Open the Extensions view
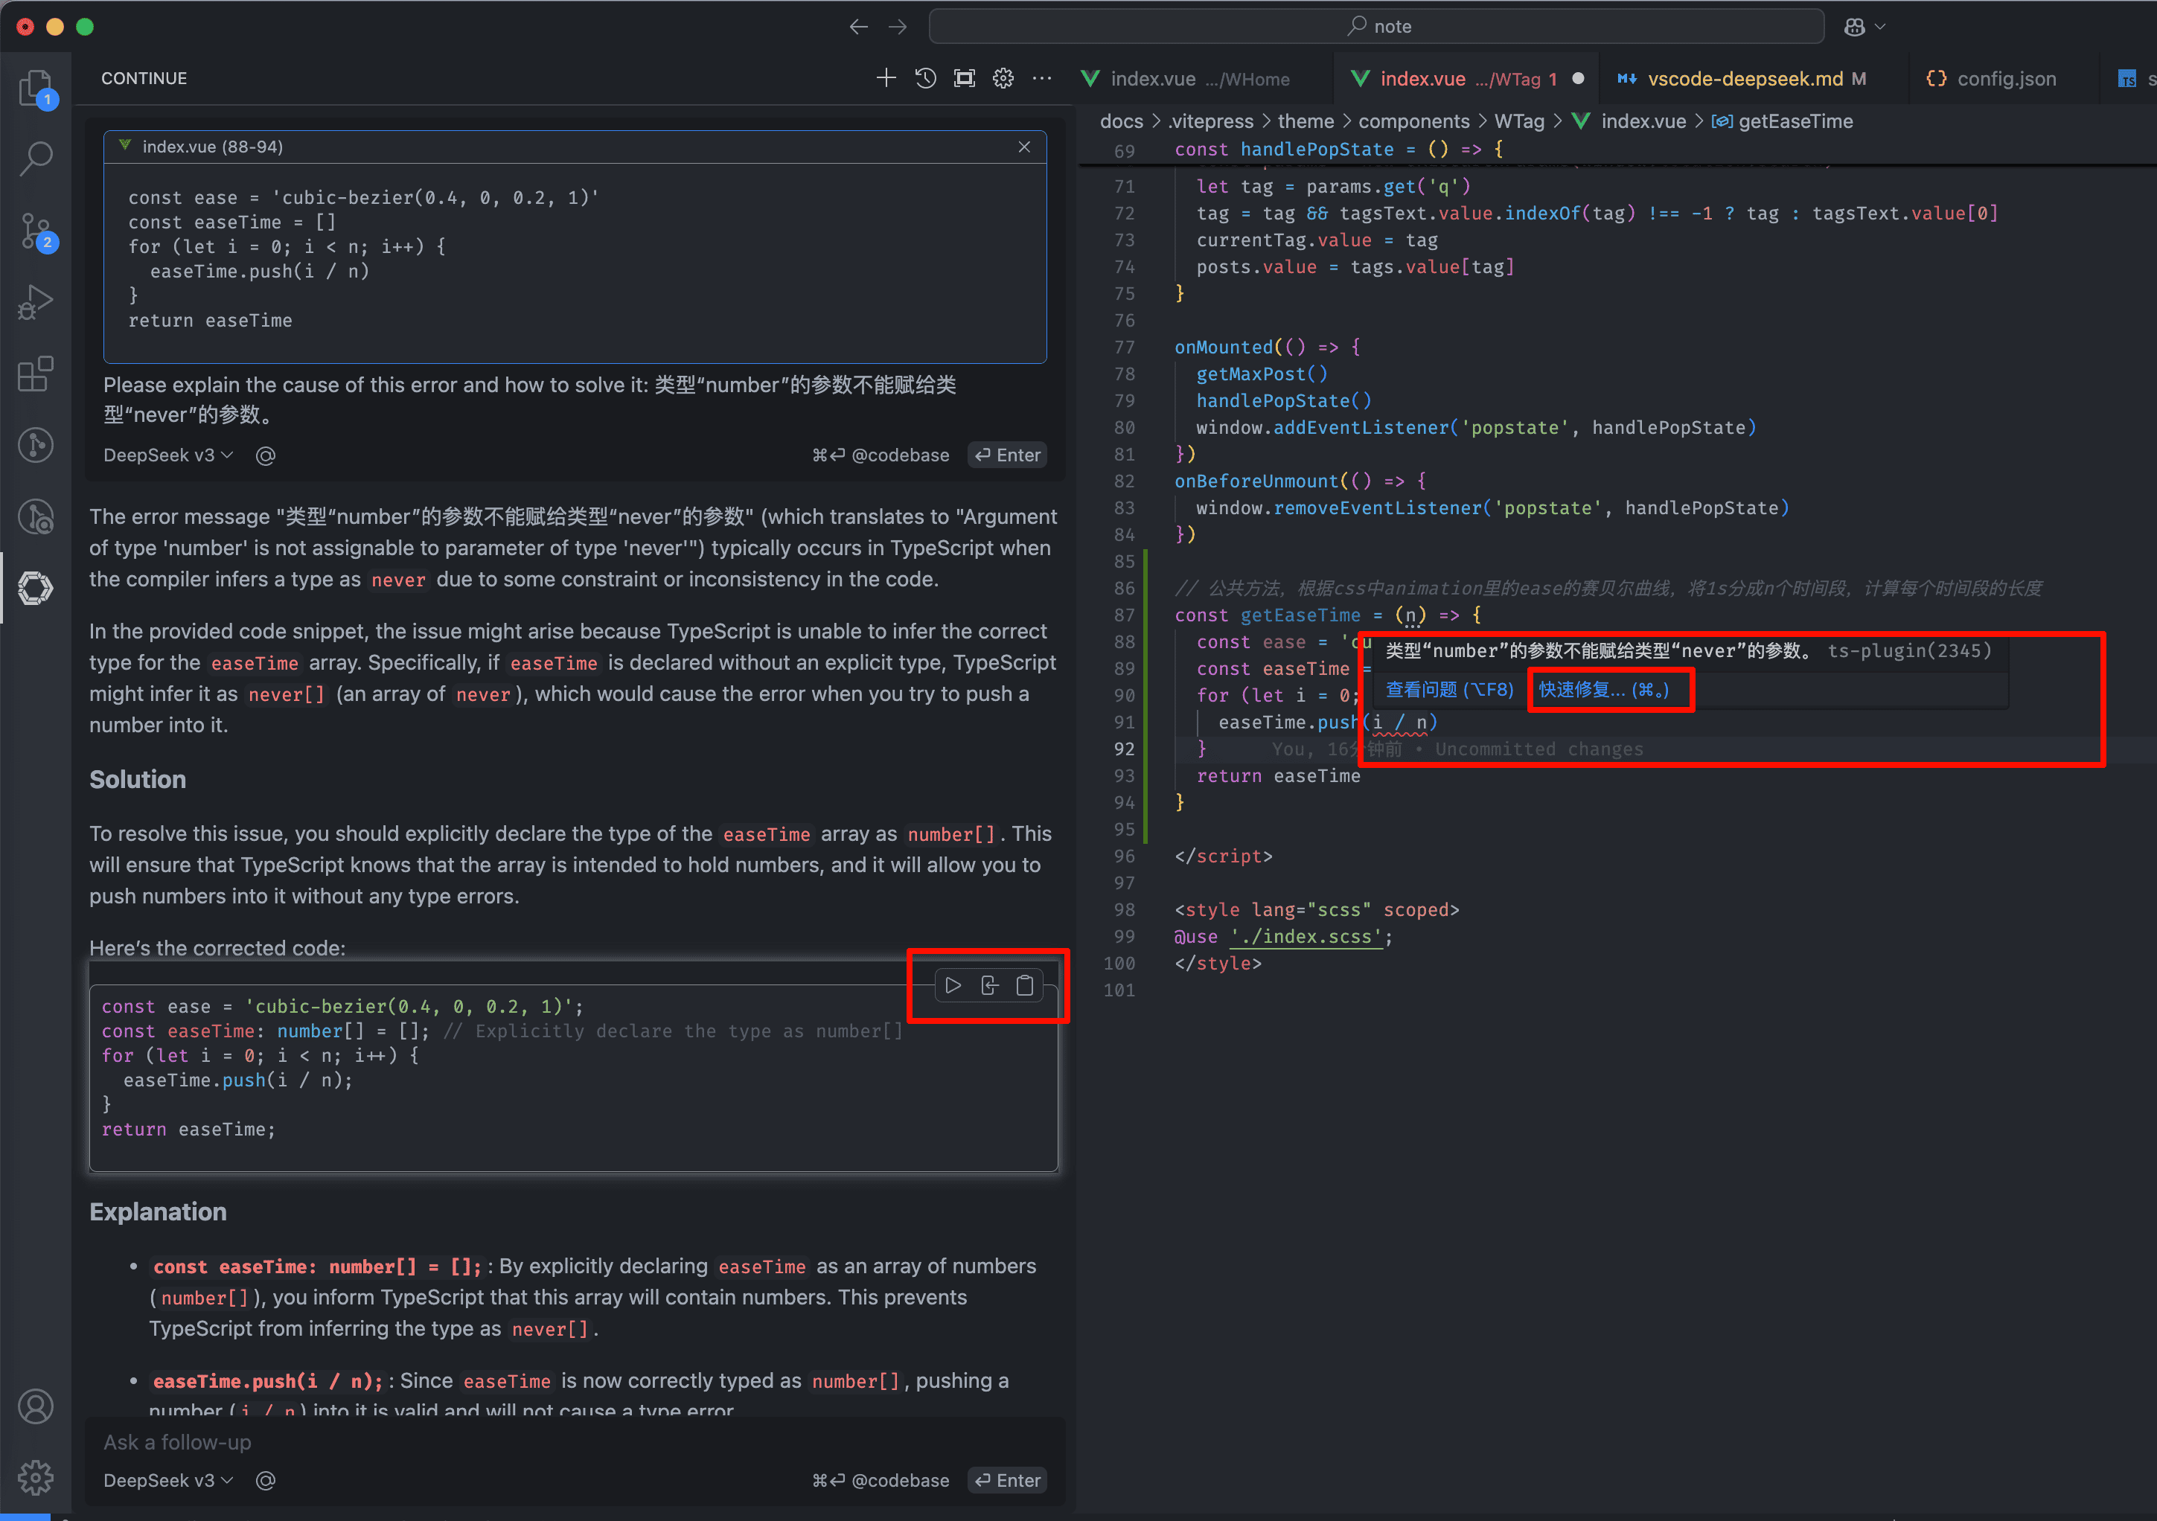Viewport: 2157px width, 1521px height. (36, 374)
